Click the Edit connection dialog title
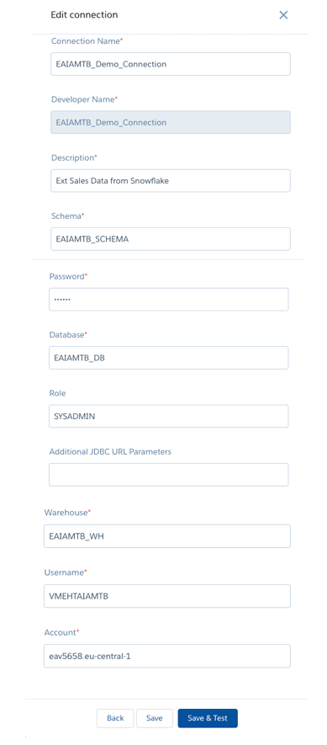Screen dimensions: 327x745 [84, 14]
